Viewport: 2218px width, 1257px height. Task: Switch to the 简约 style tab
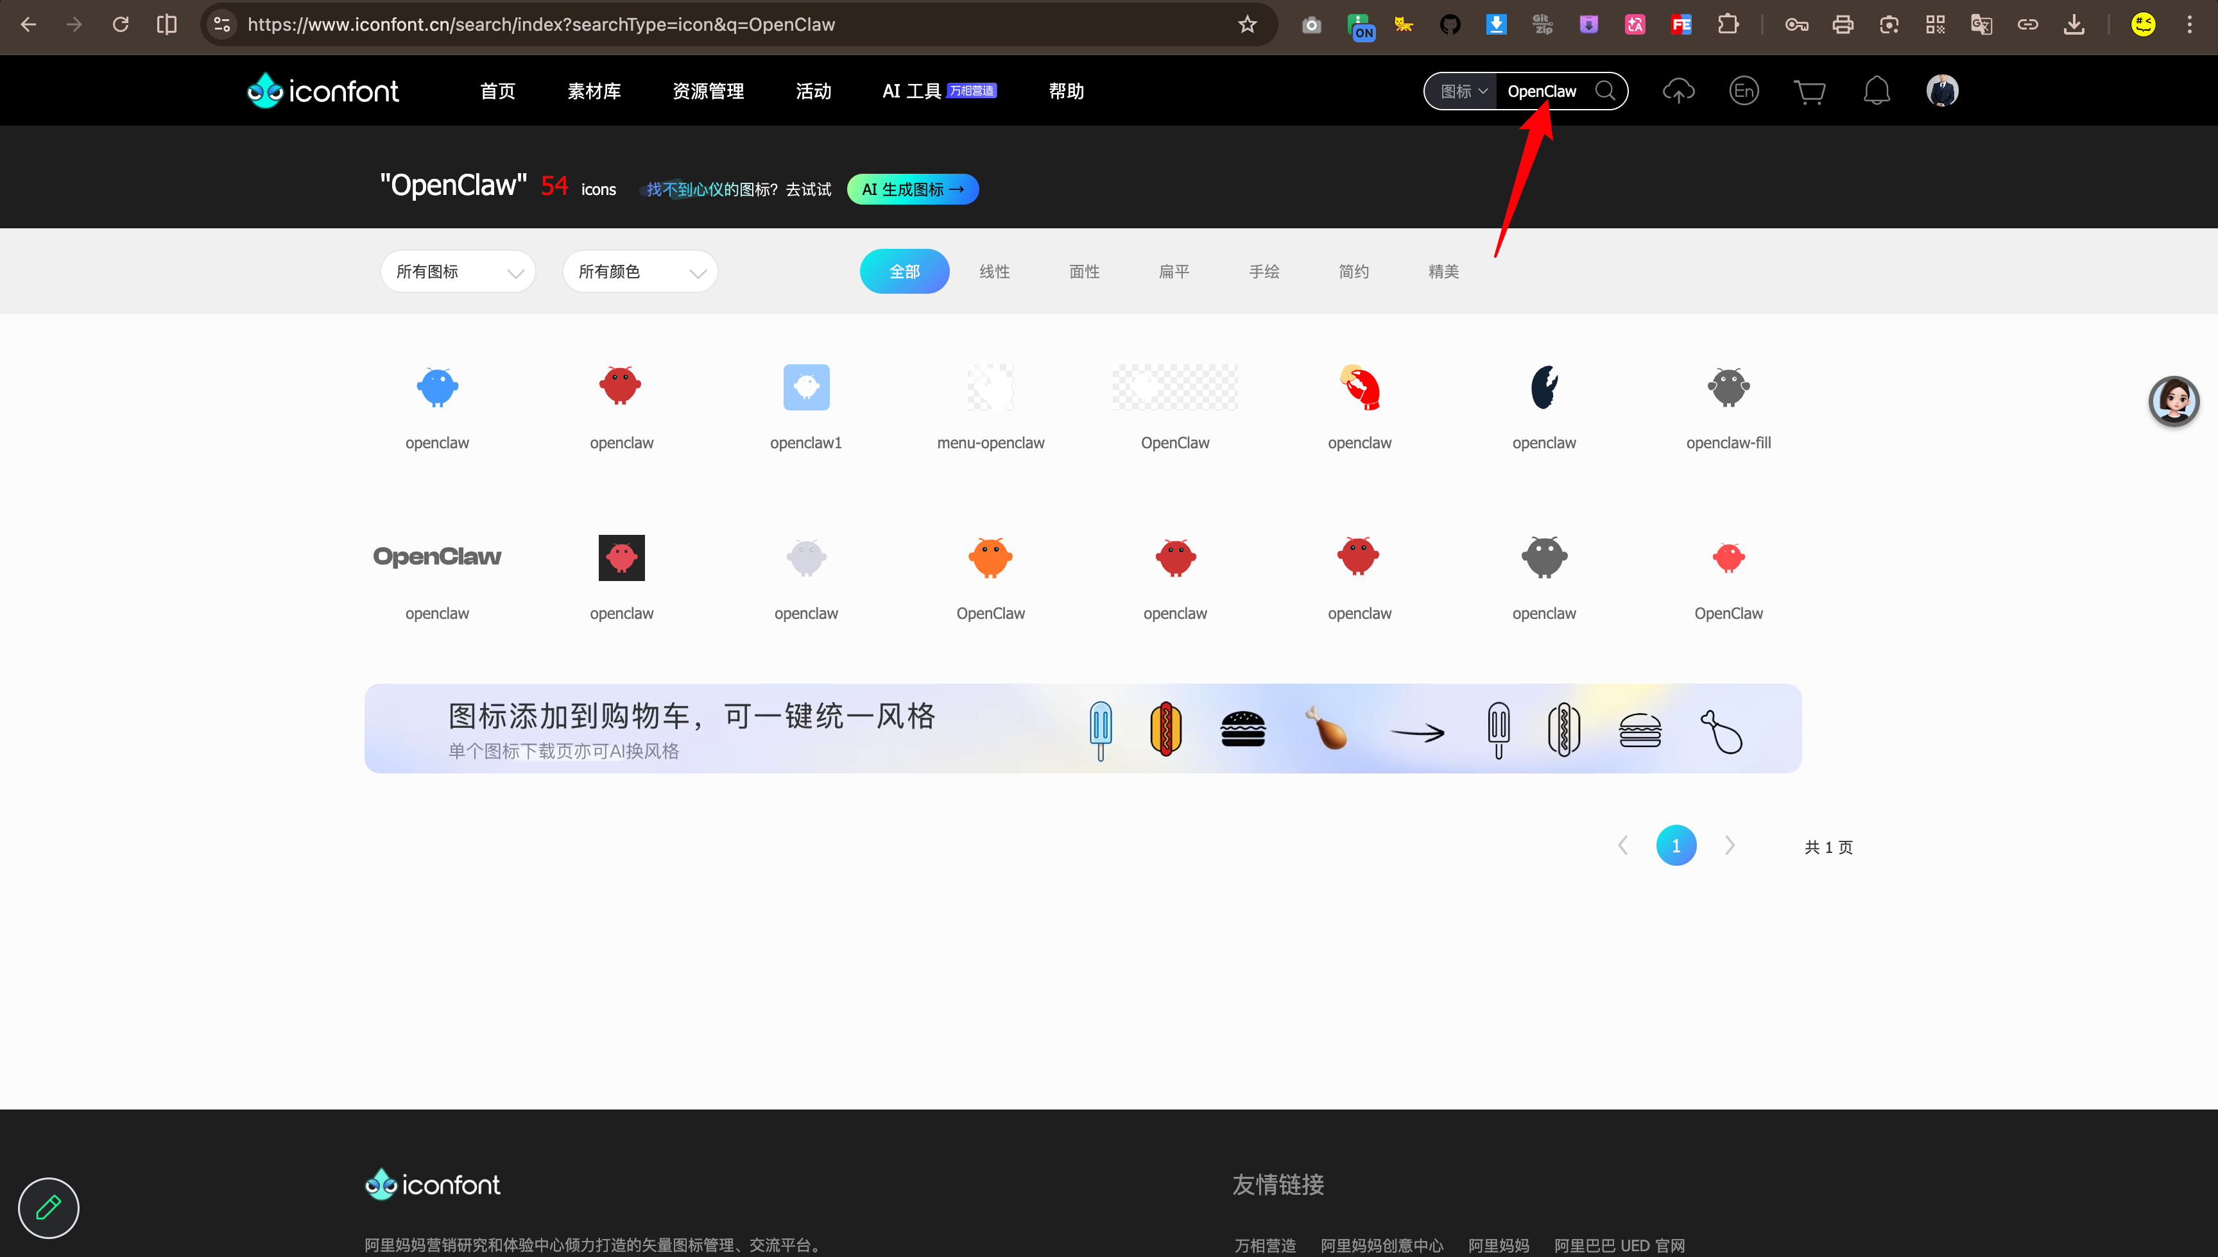coord(1354,271)
